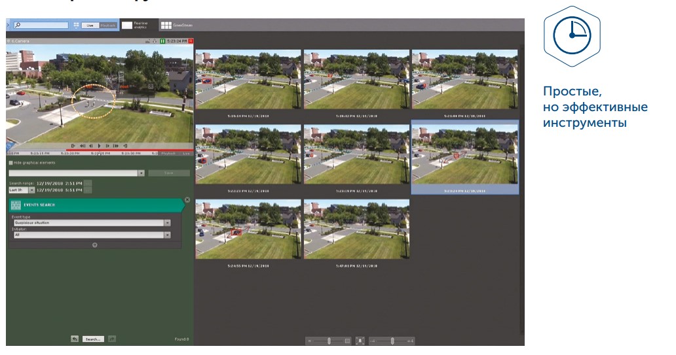Image resolution: width=676 pixels, height=355 pixels.
Task: Click the blue clock icon at video corner
Action: [9, 146]
